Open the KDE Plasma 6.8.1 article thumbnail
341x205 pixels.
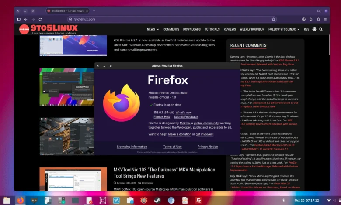[x=73, y=45]
